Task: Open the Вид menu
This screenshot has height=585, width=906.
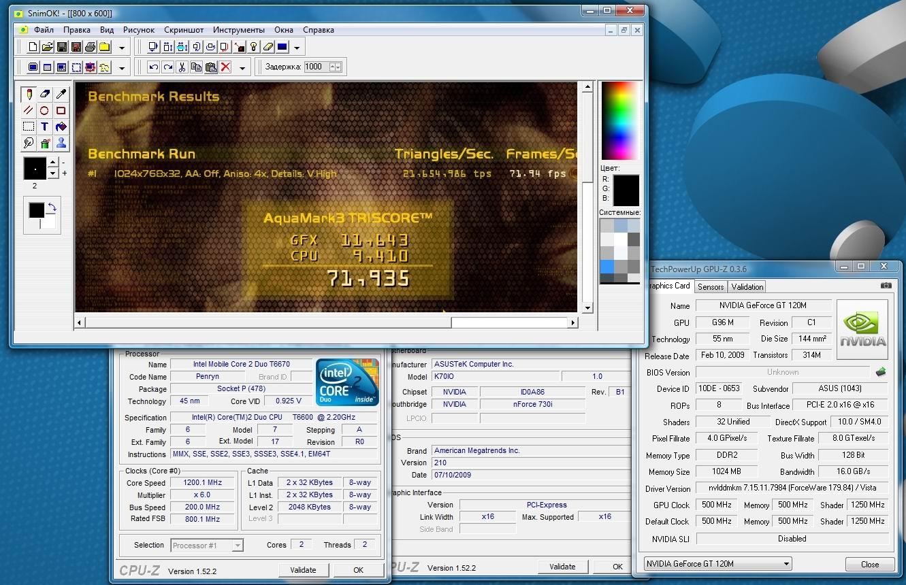Action: click(x=107, y=30)
